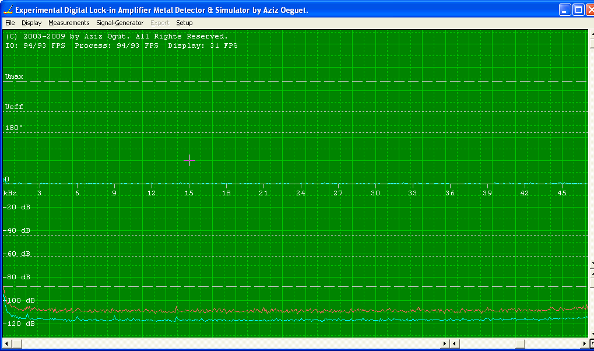Click the thumb of the bottom-left horizontal scrollbar
Screen dimensions: 594x351
(x=16, y=343)
